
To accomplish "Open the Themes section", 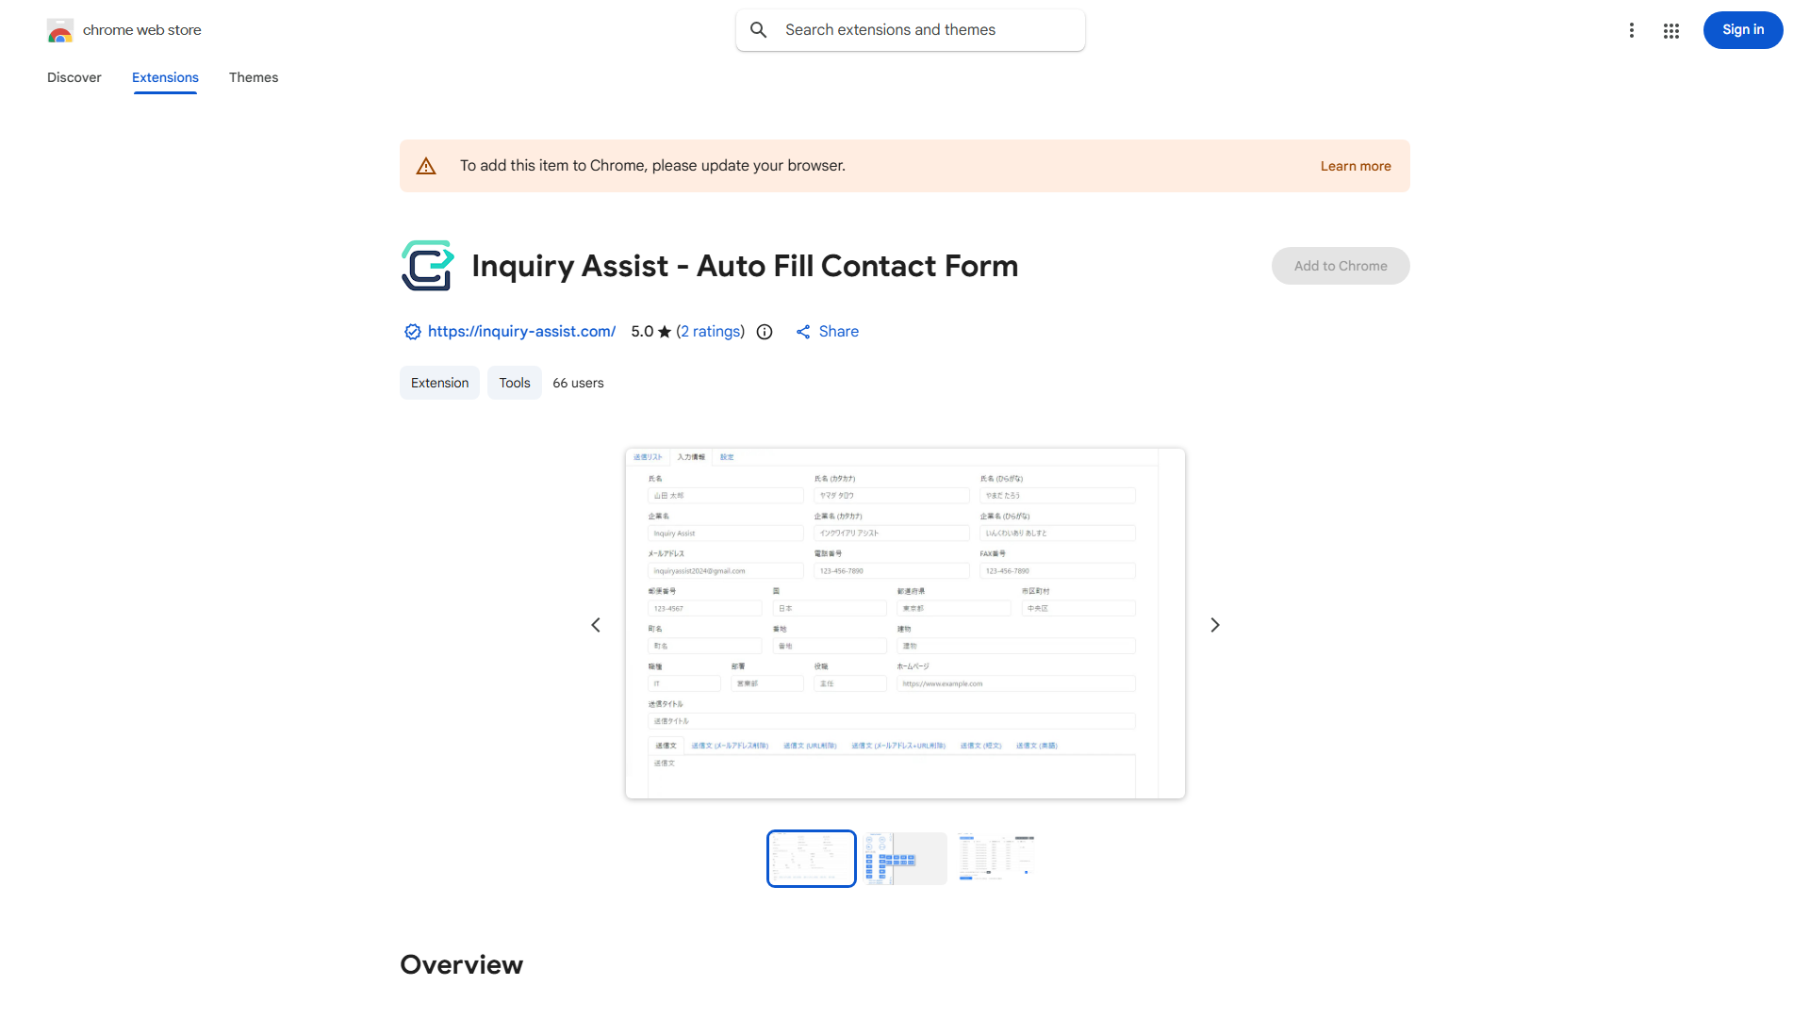I will [253, 77].
